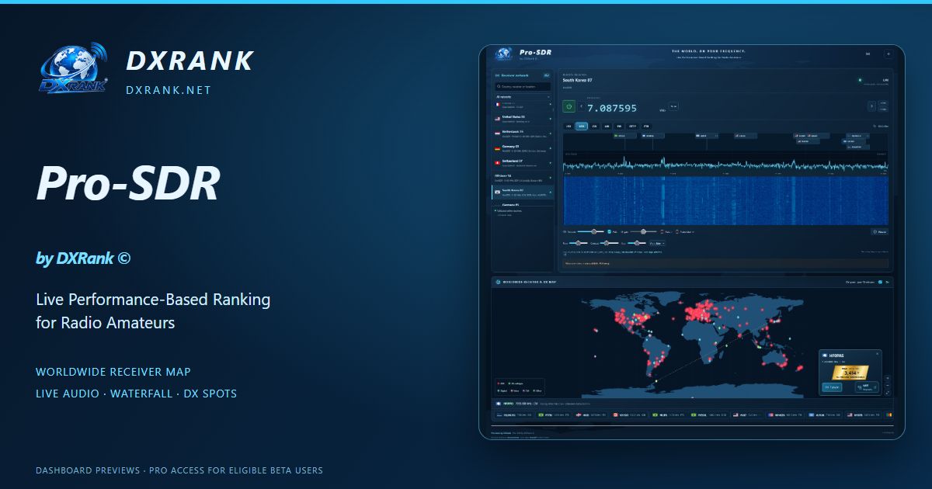
Task: Click the arrow just left of 7.087595
Action: [581, 106]
